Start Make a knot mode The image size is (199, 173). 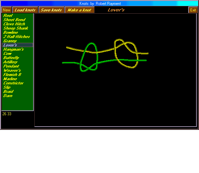79,10
